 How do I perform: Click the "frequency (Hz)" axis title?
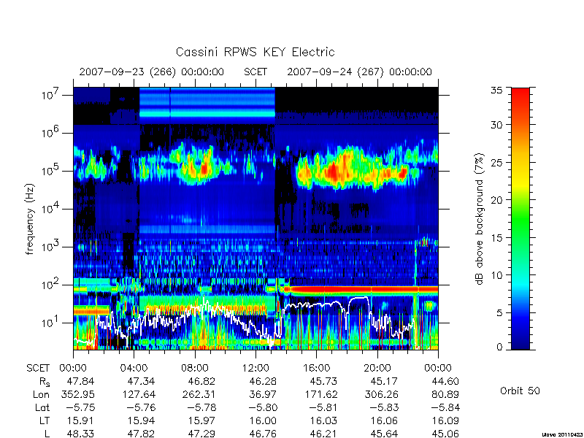click(31, 220)
